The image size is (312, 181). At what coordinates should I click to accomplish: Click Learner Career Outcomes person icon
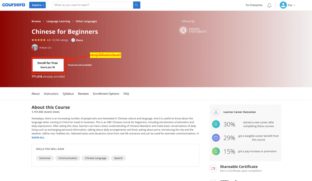tap(216, 112)
